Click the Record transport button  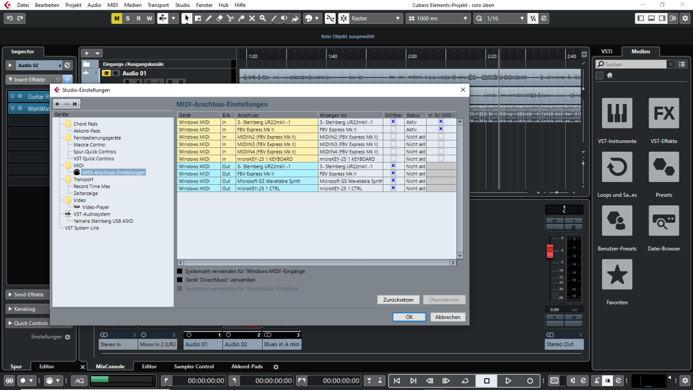click(530, 381)
